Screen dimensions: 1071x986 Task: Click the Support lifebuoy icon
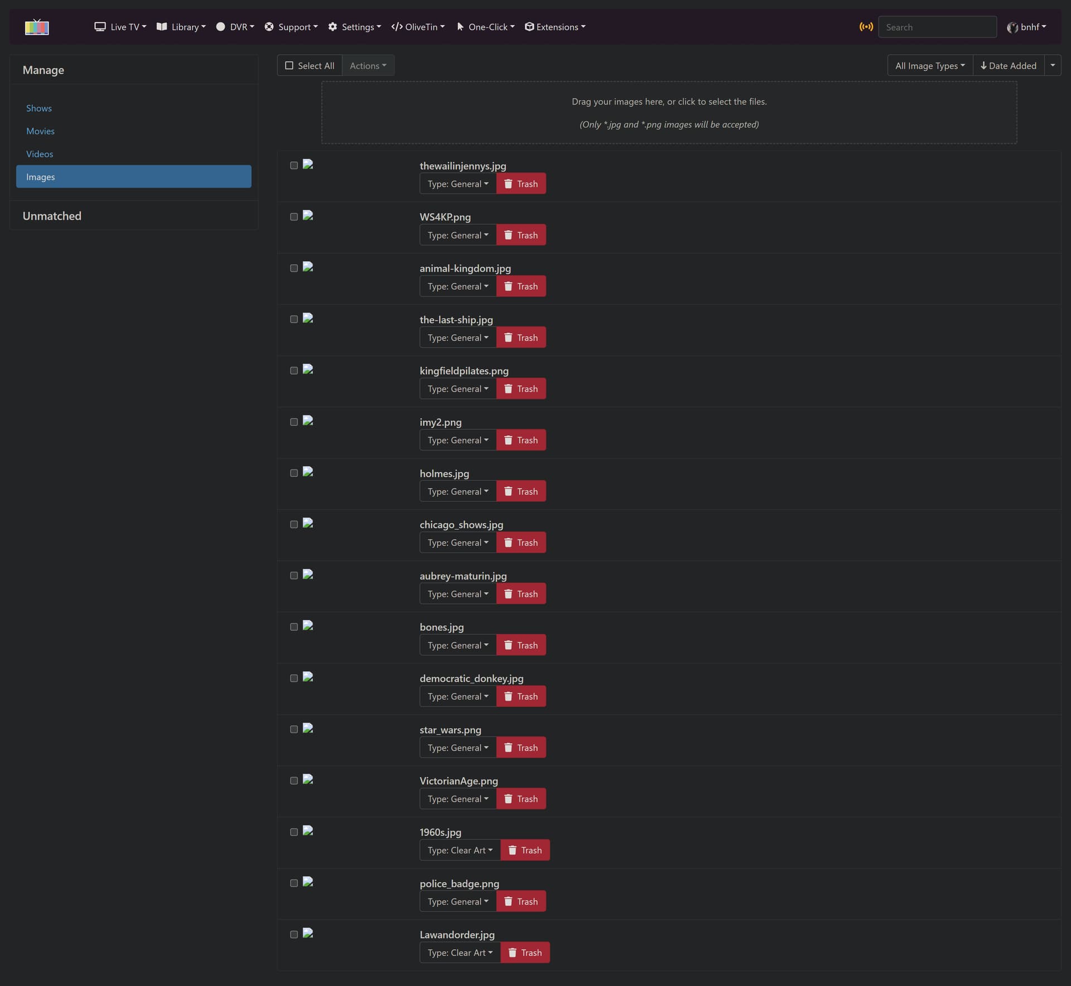pos(269,27)
